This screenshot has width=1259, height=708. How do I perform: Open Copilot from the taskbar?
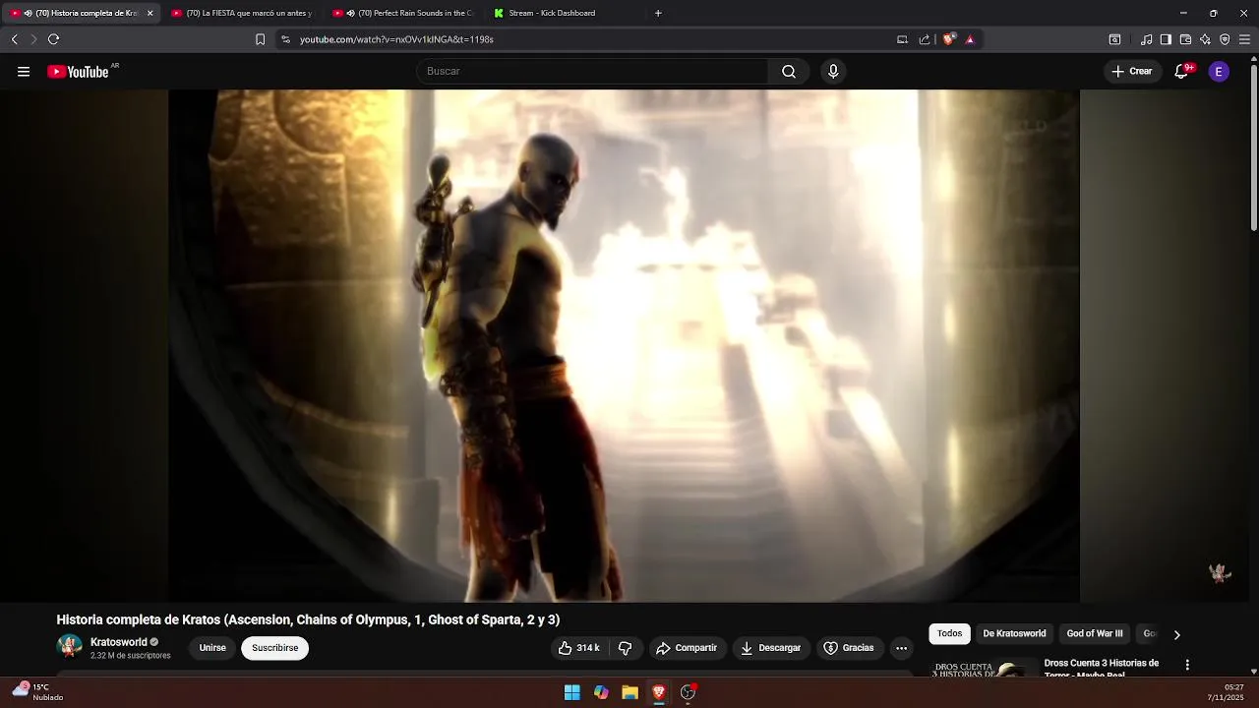click(601, 692)
